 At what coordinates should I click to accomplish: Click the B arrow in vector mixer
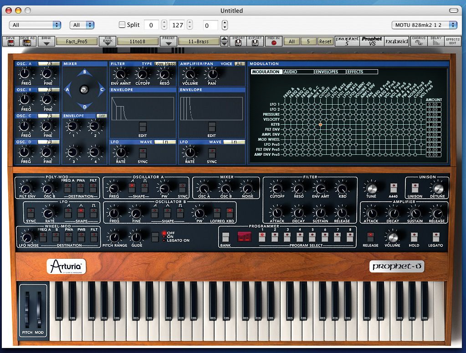(x=85, y=72)
